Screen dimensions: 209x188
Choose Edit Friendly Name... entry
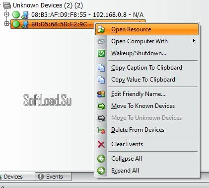147,94
